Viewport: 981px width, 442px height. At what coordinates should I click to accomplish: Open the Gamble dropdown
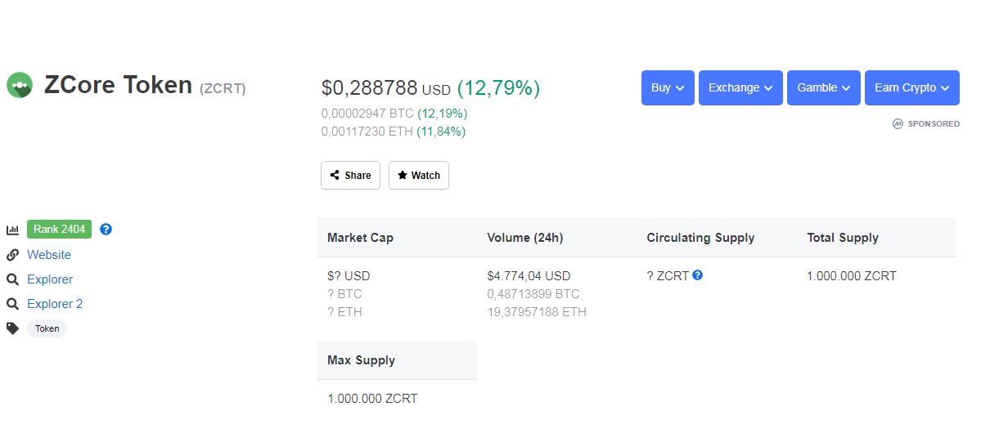(x=823, y=88)
